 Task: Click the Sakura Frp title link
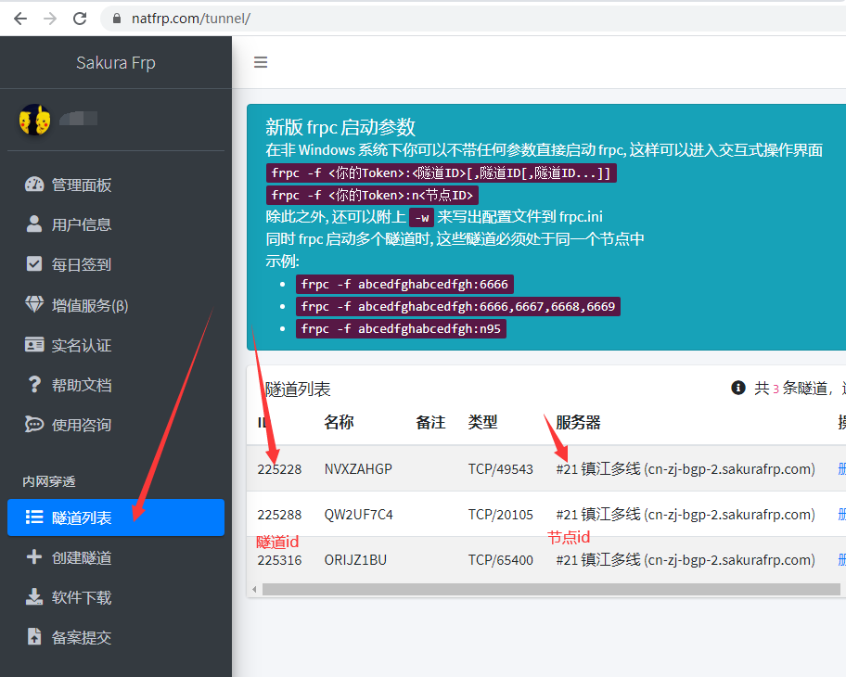click(116, 63)
